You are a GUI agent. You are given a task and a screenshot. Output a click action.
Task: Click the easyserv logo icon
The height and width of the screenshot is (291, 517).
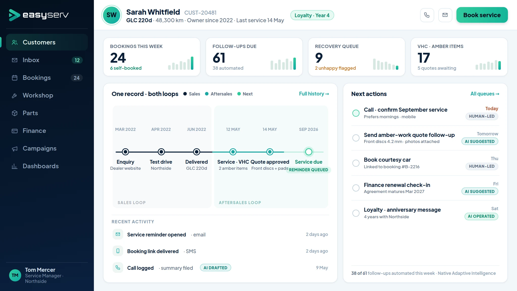pyautogui.click(x=14, y=15)
